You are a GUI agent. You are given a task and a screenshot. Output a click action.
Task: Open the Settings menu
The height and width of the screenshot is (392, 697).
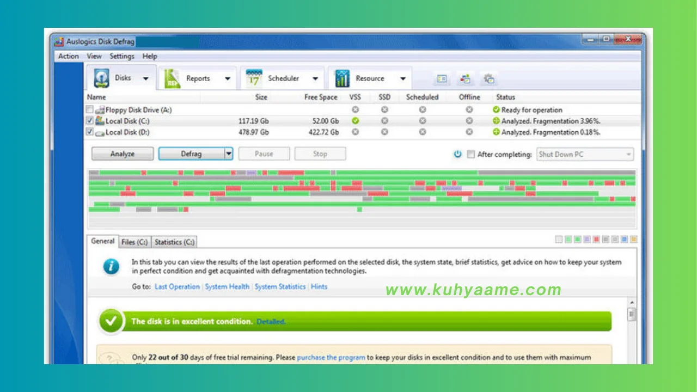[x=122, y=56]
